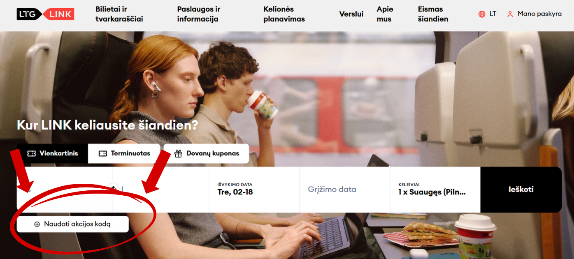Click the gift icon on Dovanų kuponas
574x259 pixels.
(178, 153)
